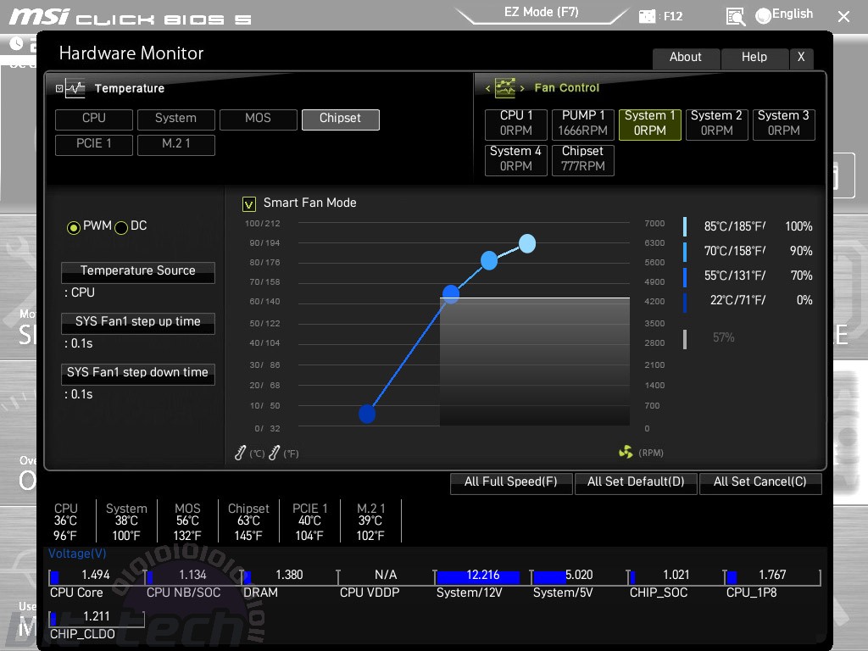Screen dimensions: 868x651
Task: Click the CHIP_SOC voltage value 1.021
Action: click(676, 576)
